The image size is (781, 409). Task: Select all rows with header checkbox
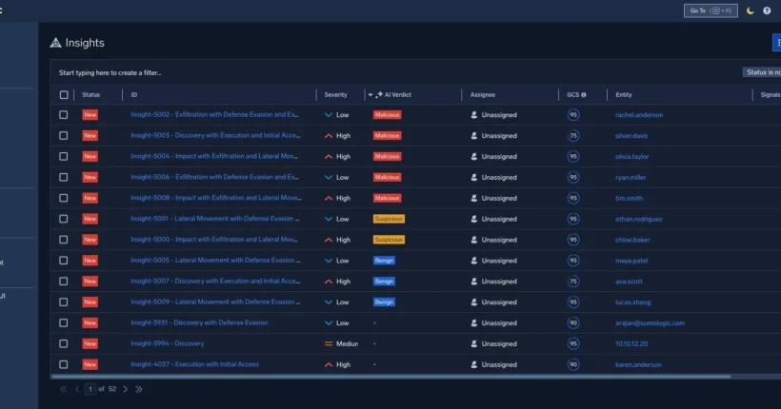[64, 94]
